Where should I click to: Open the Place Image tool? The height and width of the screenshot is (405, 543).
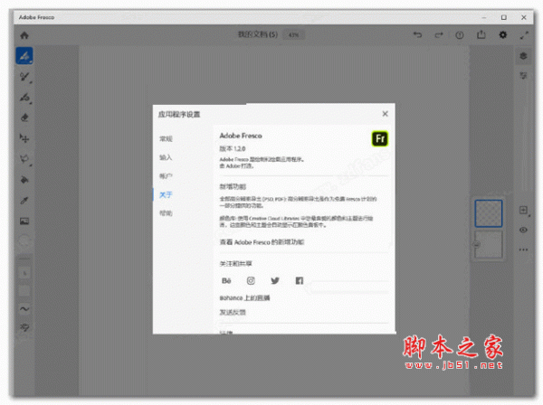[24, 221]
